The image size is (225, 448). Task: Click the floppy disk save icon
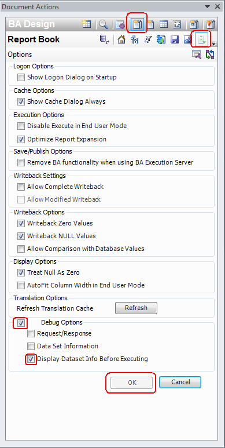pyautogui.click(x=175, y=40)
